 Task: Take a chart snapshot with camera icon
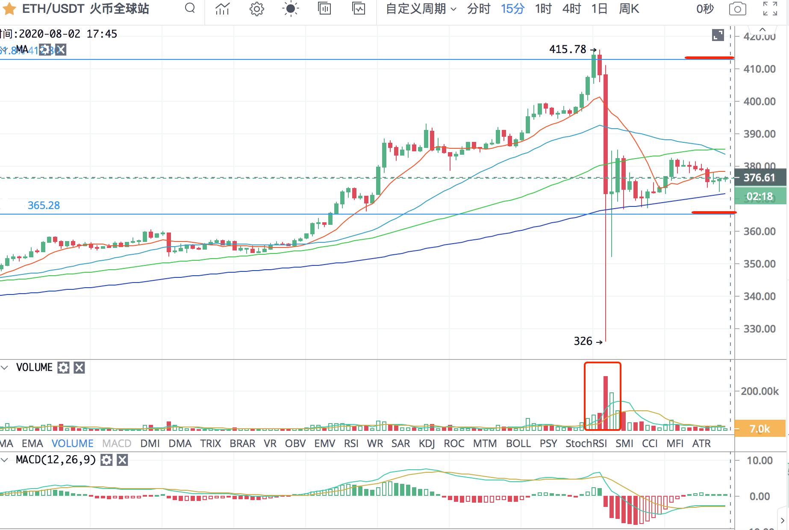(738, 9)
